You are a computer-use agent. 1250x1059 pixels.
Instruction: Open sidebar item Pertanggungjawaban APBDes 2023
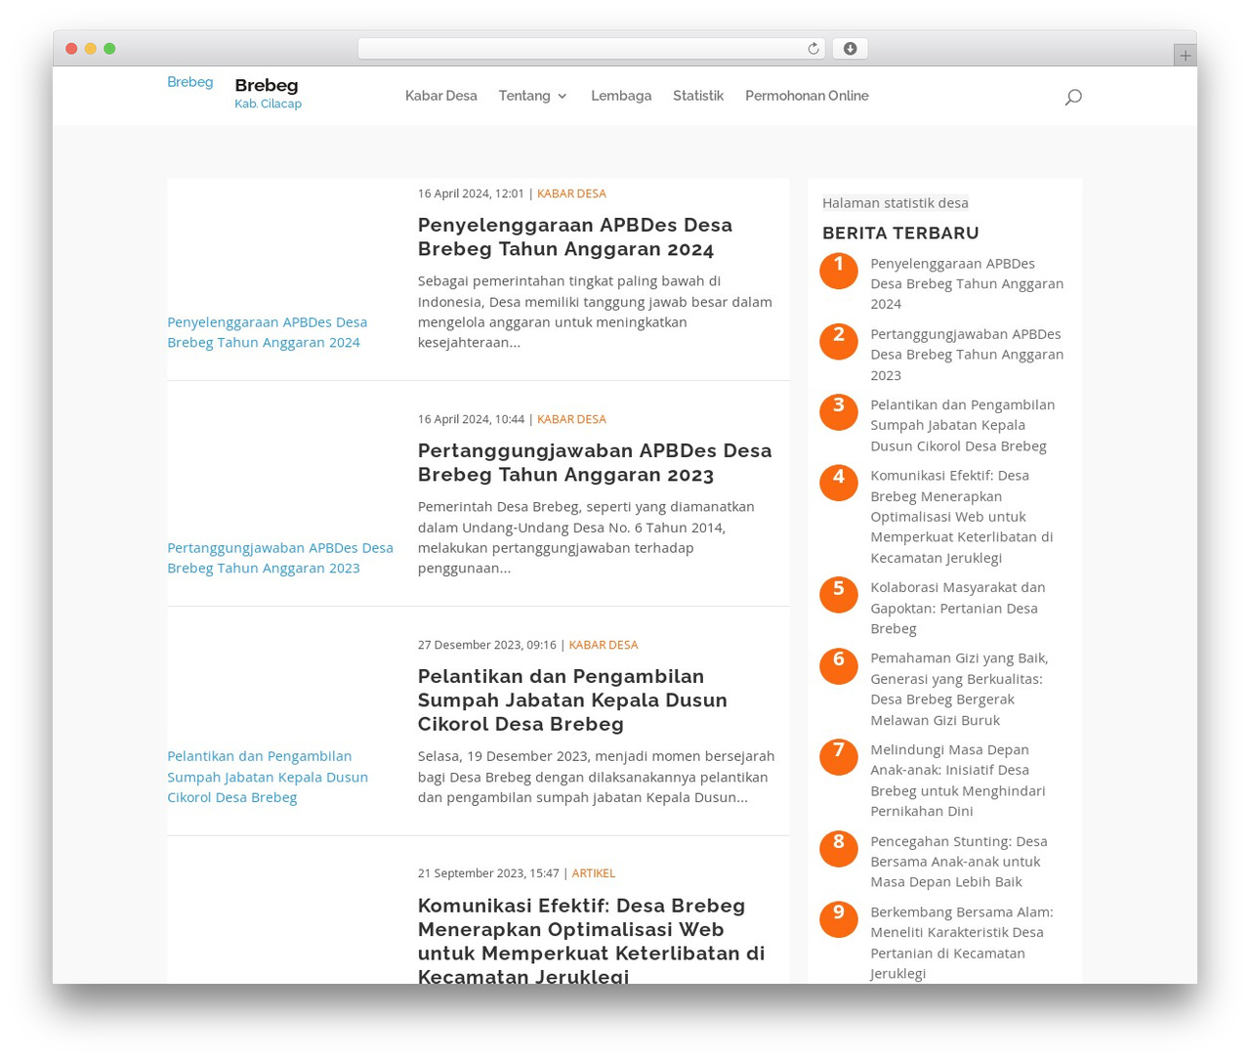pos(967,354)
